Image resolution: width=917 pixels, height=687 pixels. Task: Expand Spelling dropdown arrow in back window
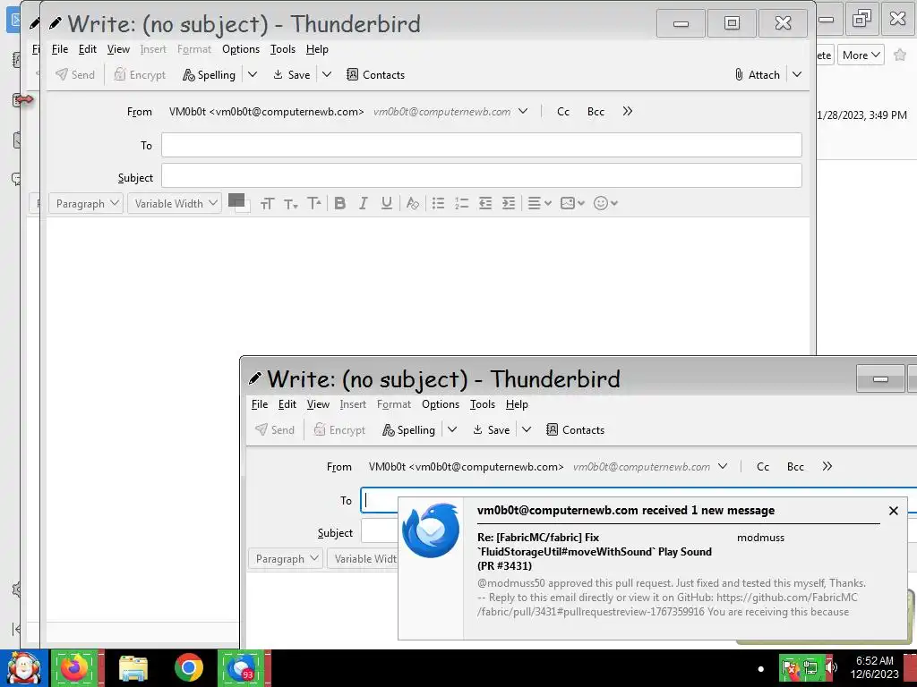[253, 75]
